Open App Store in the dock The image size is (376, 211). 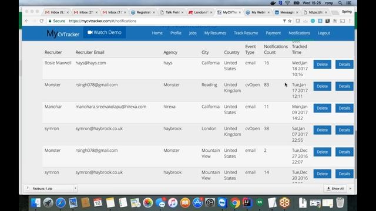197,203
